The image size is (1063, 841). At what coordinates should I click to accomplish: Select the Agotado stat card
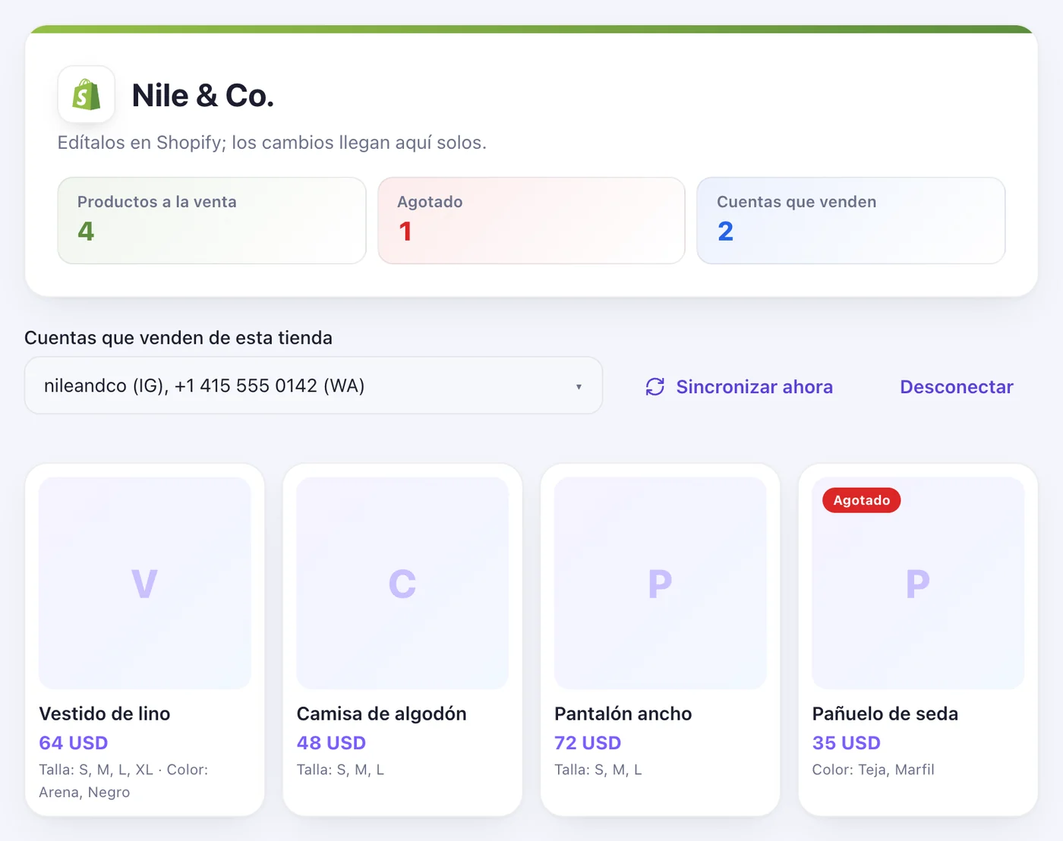(x=531, y=221)
